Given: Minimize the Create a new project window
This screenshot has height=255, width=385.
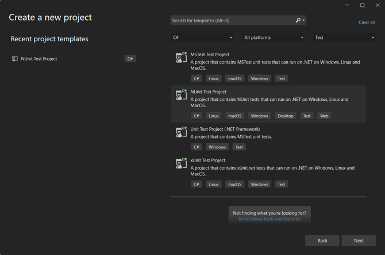Looking at the screenshot, I should point(347,5).
